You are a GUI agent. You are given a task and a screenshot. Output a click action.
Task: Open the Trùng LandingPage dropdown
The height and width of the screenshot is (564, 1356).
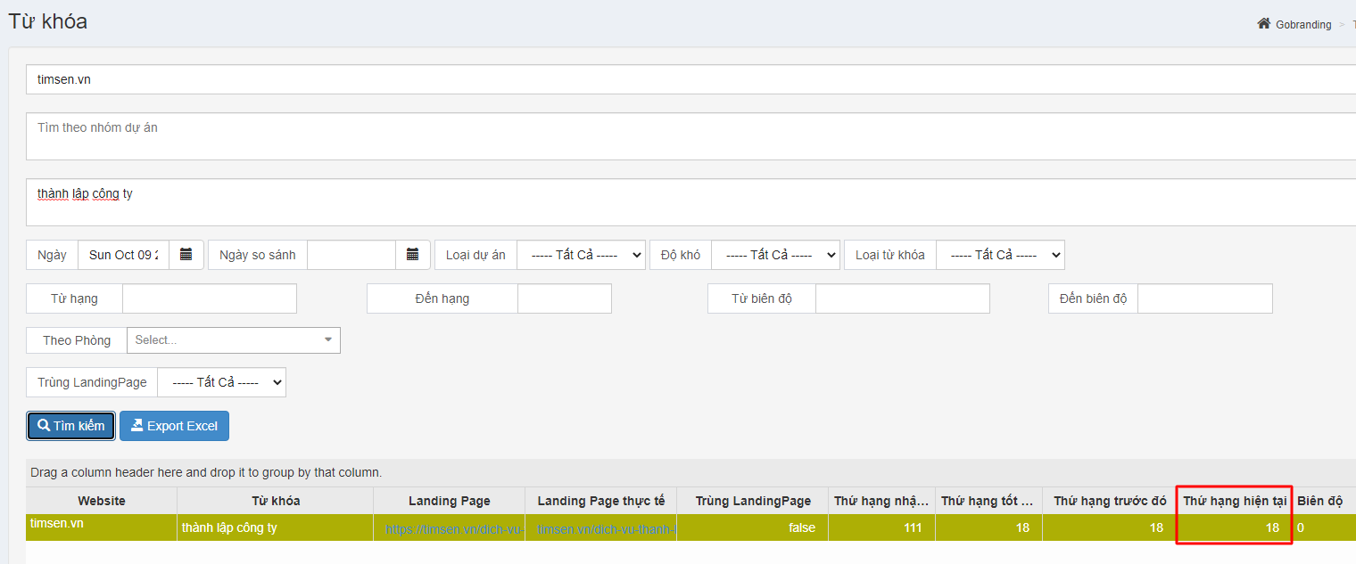[221, 382]
